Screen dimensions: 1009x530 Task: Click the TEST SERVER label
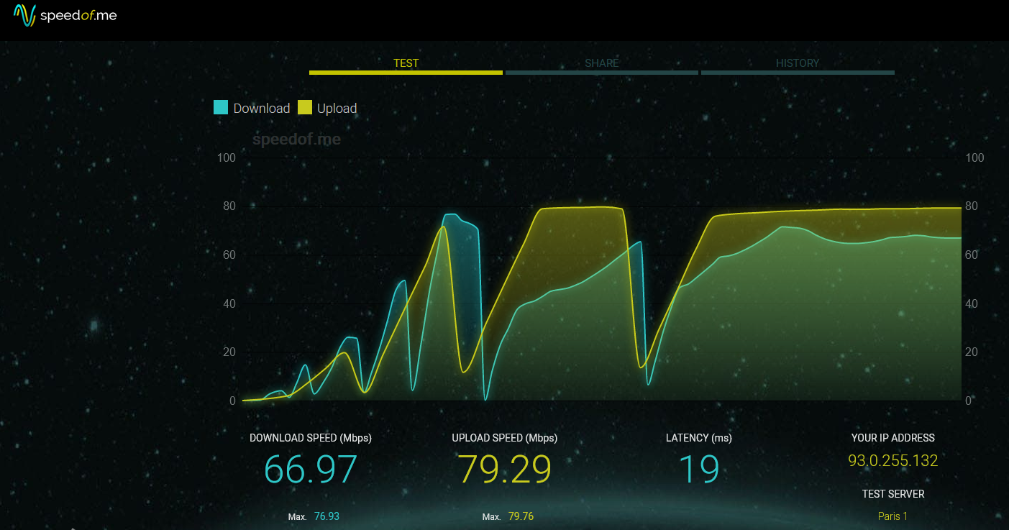[892, 494]
